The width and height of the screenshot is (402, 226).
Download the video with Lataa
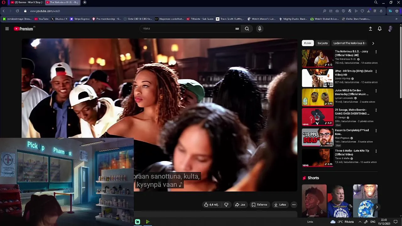pyautogui.click(x=280, y=205)
